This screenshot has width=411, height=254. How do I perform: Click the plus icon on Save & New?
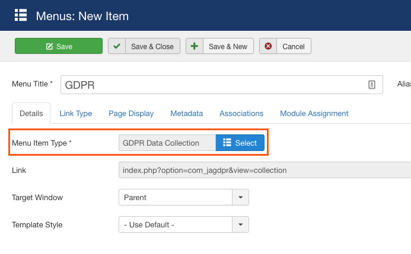(x=194, y=46)
